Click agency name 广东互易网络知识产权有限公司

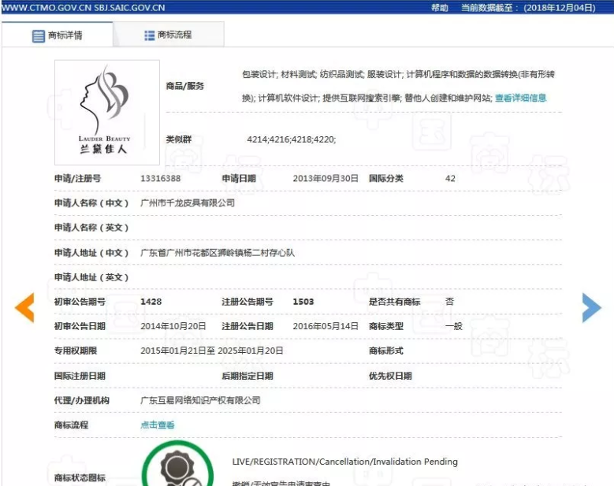pyautogui.click(x=199, y=400)
